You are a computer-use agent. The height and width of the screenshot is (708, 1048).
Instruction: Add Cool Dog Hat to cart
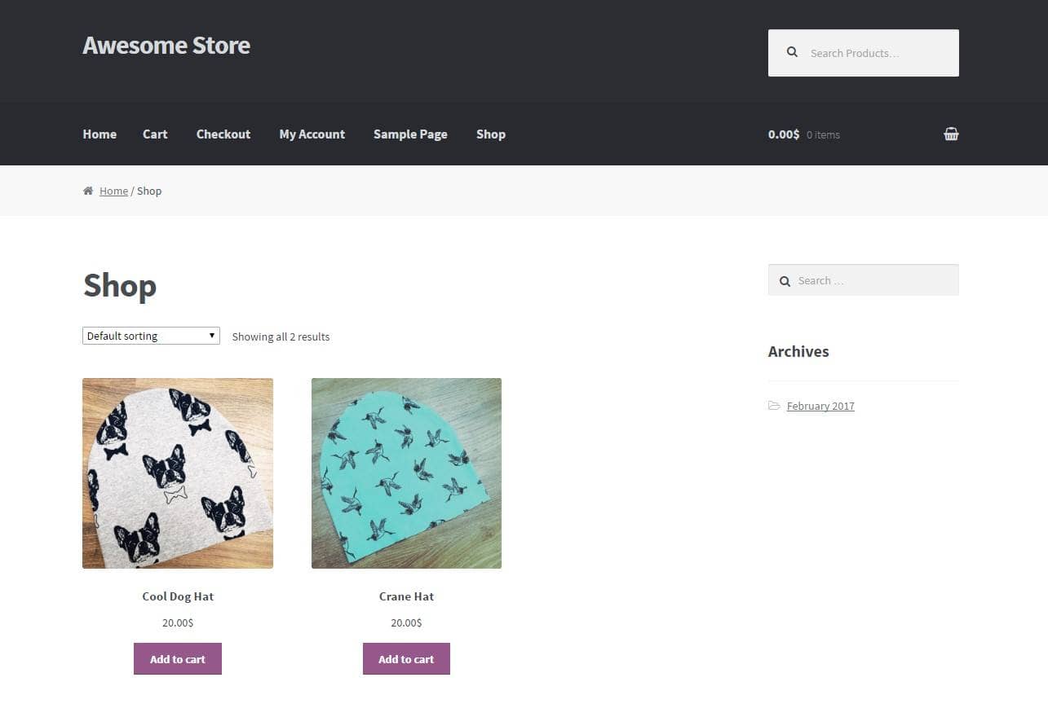[178, 659]
